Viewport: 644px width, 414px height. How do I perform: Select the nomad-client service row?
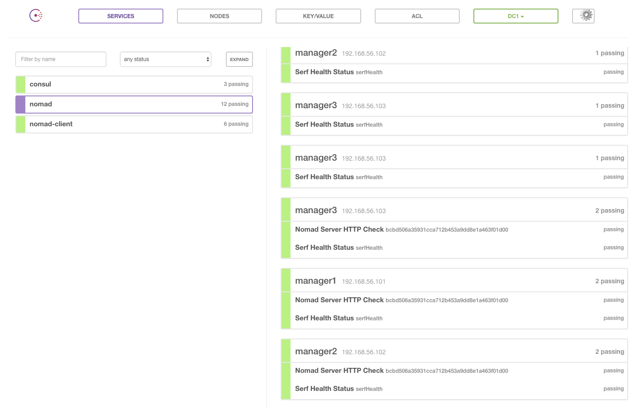pyautogui.click(x=134, y=124)
